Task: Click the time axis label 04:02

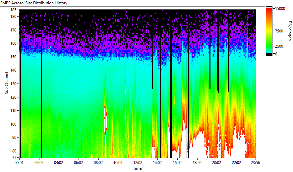Action: pos(59,163)
